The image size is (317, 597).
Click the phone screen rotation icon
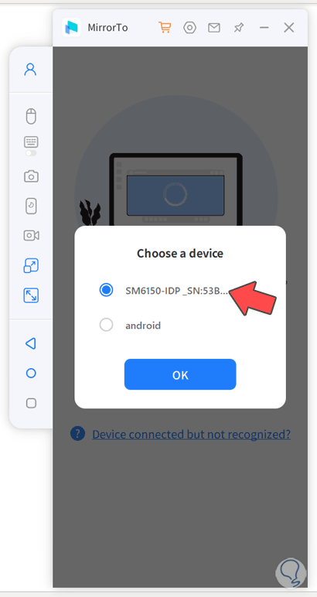tap(31, 206)
